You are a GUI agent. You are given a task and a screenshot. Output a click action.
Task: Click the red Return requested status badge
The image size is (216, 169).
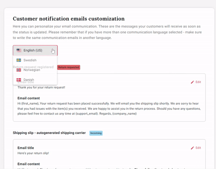(69, 67)
